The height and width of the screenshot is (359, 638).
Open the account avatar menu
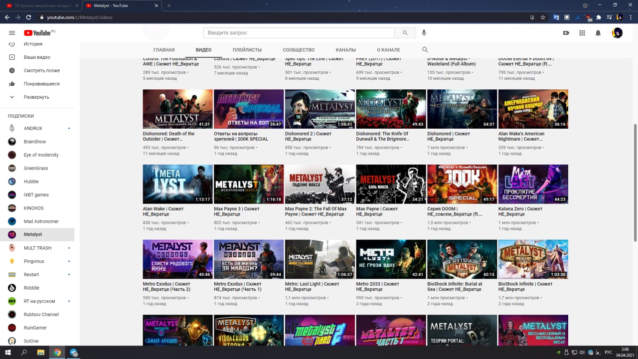(617, 33)
